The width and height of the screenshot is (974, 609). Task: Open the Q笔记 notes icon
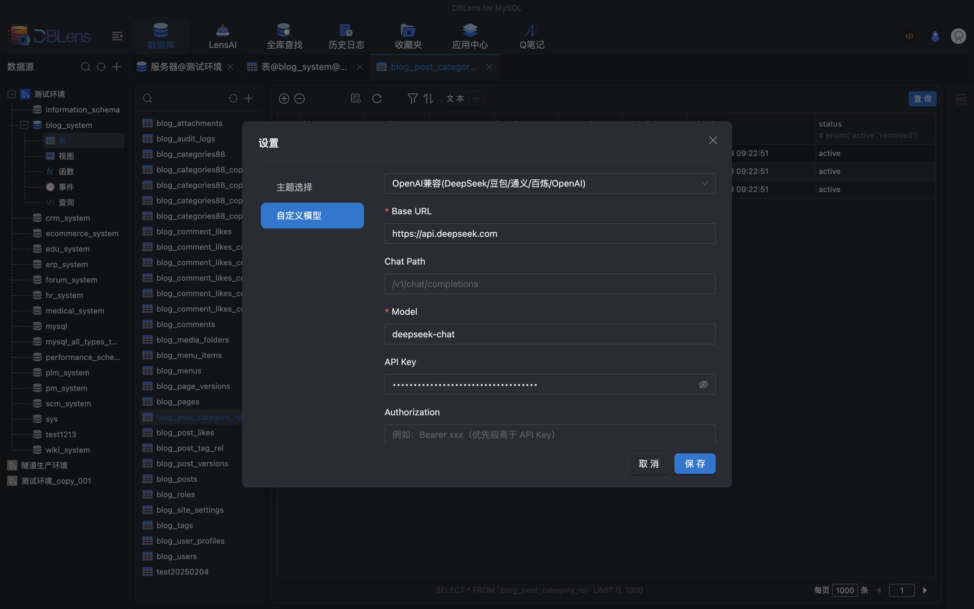pos(532,36)
